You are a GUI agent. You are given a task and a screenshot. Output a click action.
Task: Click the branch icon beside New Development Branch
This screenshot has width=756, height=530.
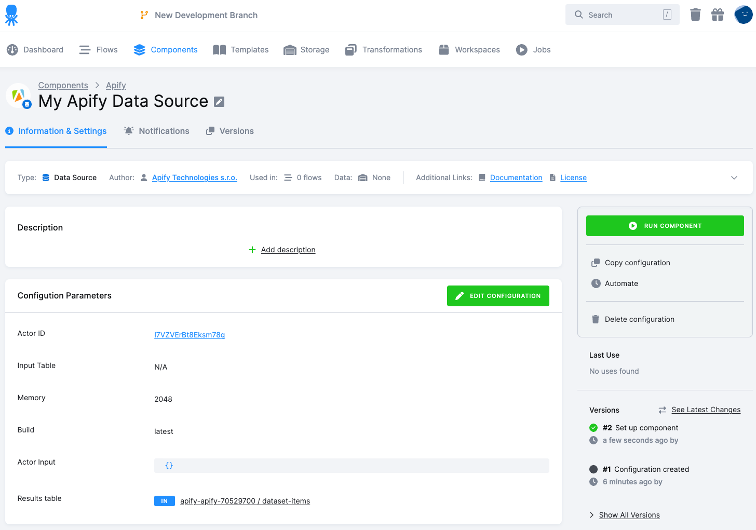pyautogui.click(x=144, y=15)
